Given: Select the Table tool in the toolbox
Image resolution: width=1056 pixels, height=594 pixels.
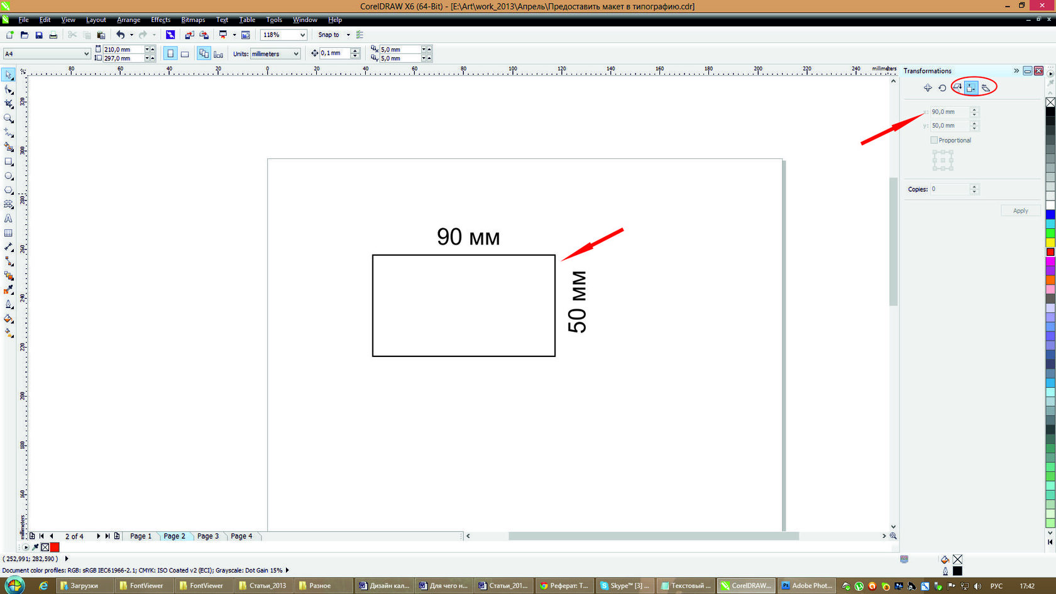Looking at the screenshot, I should (9, 233).
